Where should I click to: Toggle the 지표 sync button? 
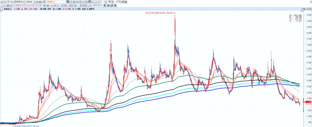tap(39, 5)
